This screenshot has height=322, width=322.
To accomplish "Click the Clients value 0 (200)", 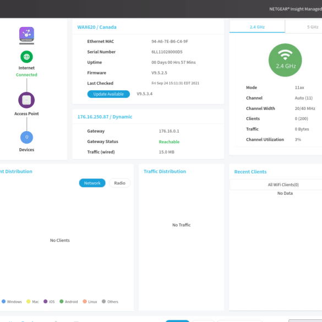I will [x=302, y=118].
